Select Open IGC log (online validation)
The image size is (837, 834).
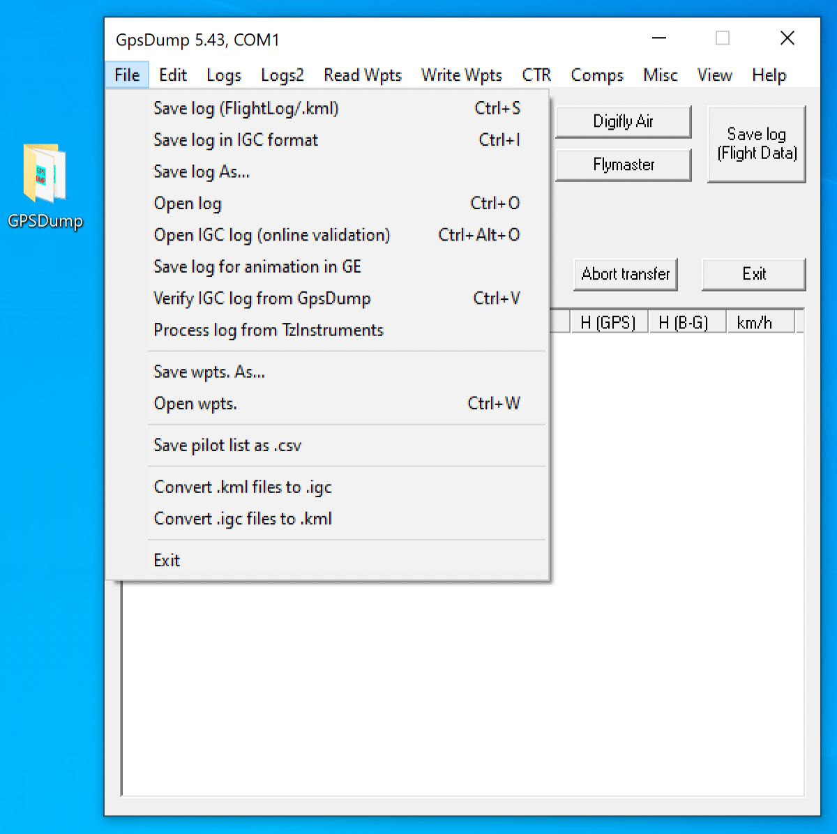271,236
